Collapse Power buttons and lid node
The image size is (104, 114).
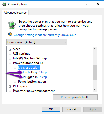tap(10, 63)
